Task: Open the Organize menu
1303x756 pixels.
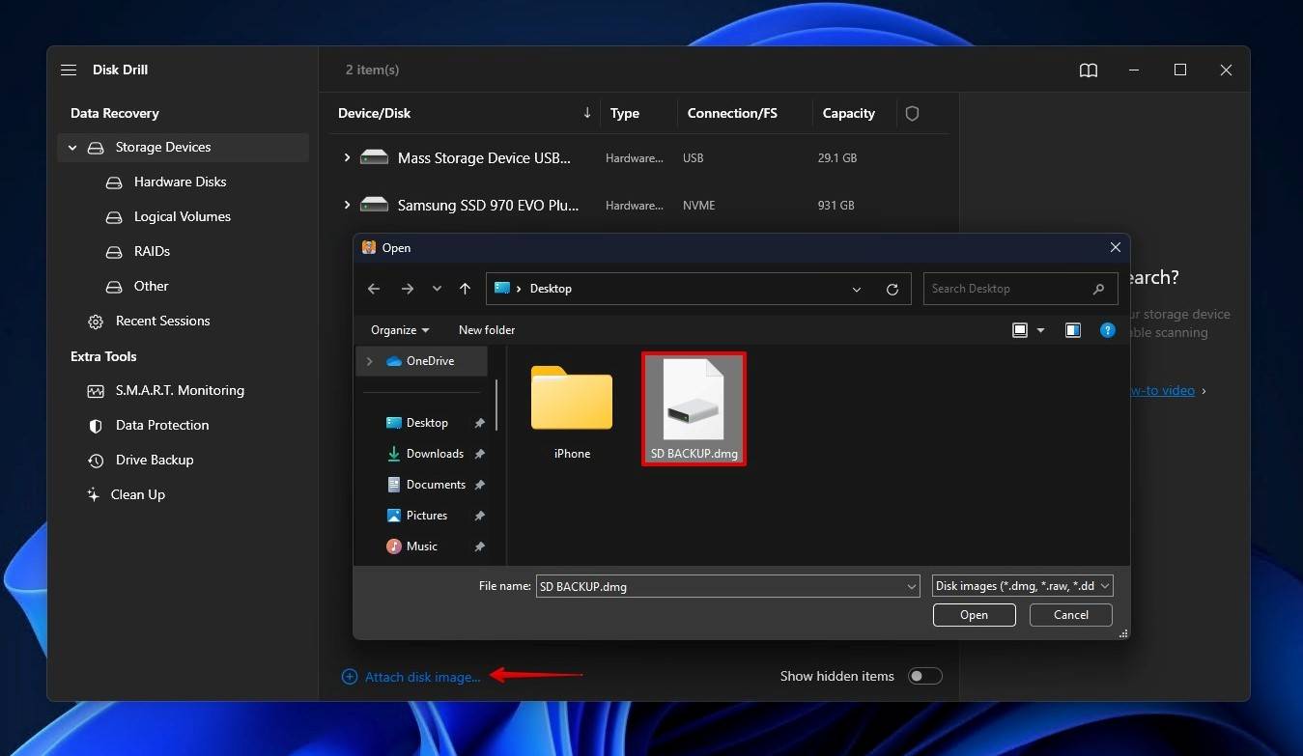Action: coord(399,330)
